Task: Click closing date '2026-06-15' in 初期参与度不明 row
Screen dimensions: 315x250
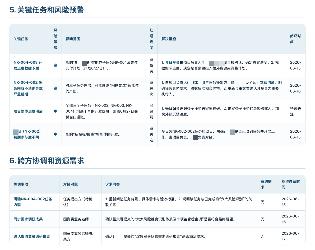Action: pyautogui.click(x=295, y=134)
